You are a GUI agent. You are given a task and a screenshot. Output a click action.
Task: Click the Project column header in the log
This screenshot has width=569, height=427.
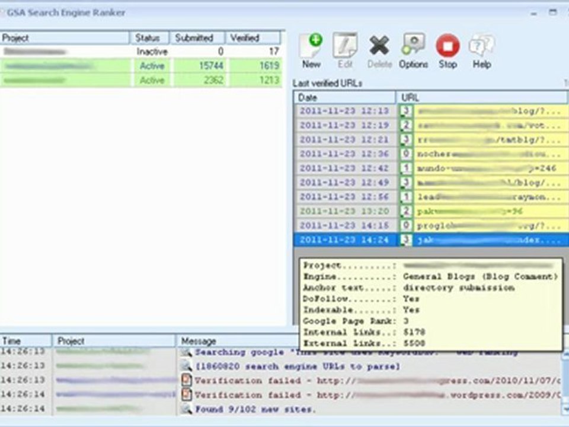click(114, 340)
